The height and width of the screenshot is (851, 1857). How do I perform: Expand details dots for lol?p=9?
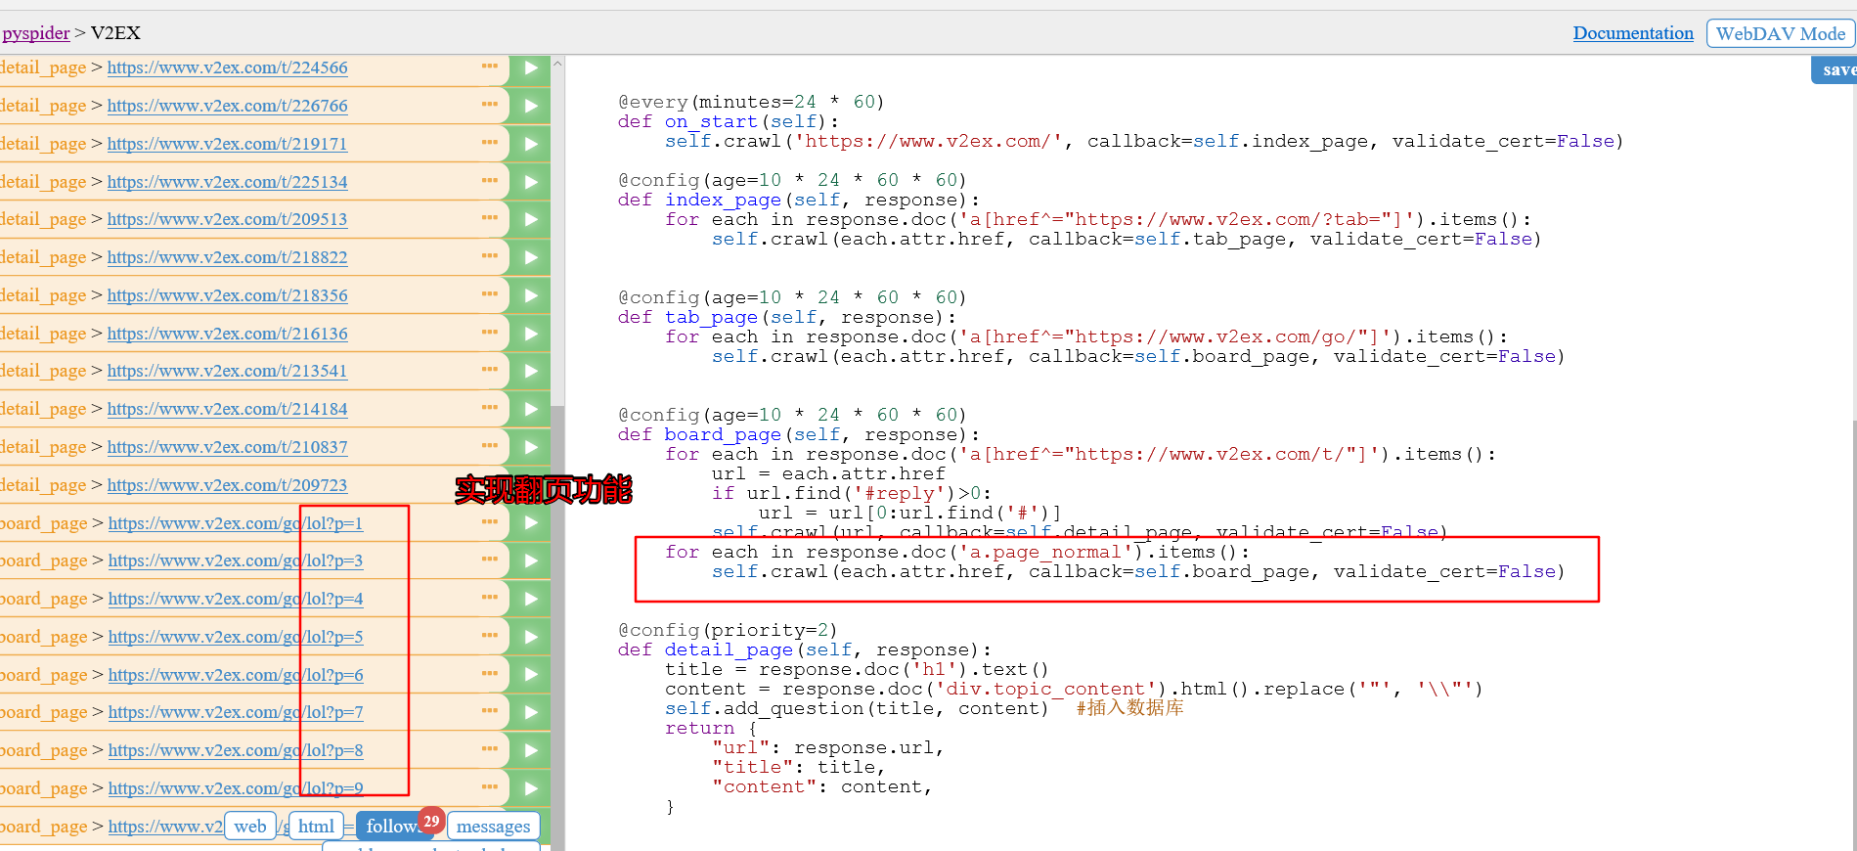[490, 786]
